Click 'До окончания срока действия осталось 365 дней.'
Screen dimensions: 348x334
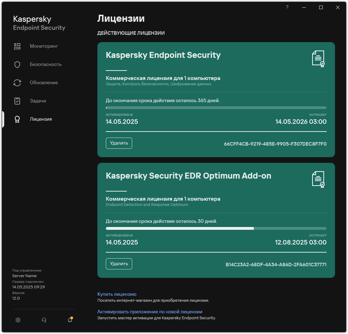[163, 101]
